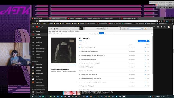Add track 7 King to library
Image resolution: width=174 pixels, height=98 pixels.
pos(145,71)
